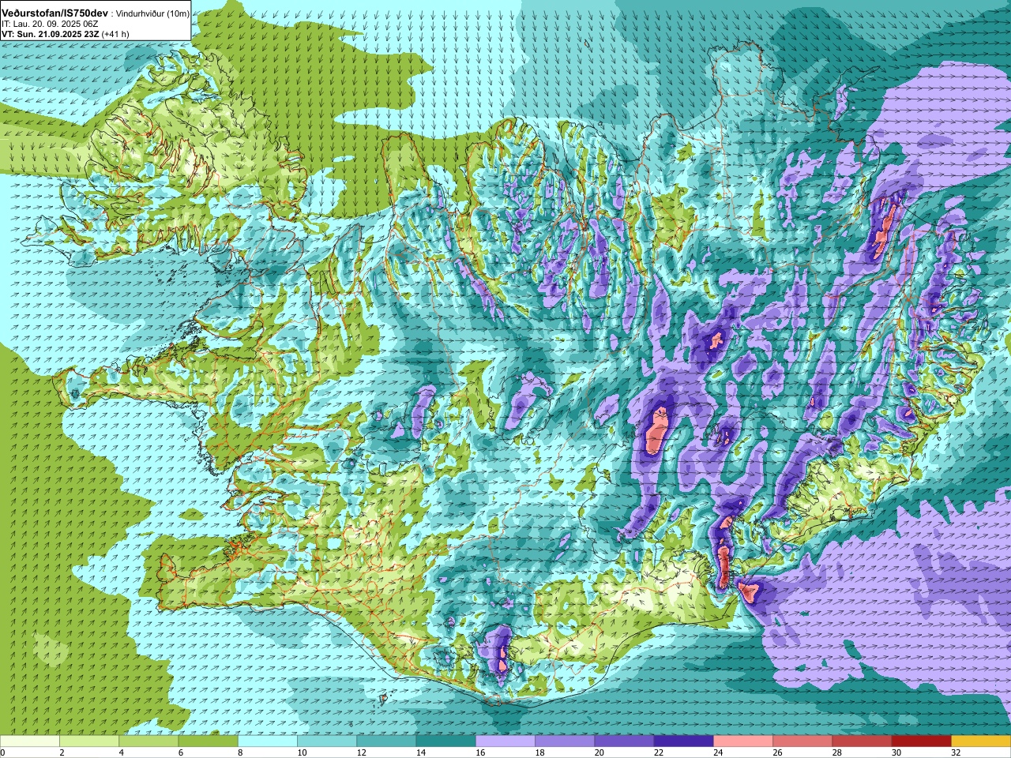The width and height of the screenshot is (1011, 758).
Task: Select the light green 2–4 legend swatch
Action: 89,741
